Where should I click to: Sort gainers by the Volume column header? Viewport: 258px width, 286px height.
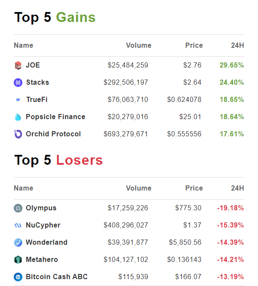coord(138,46)
